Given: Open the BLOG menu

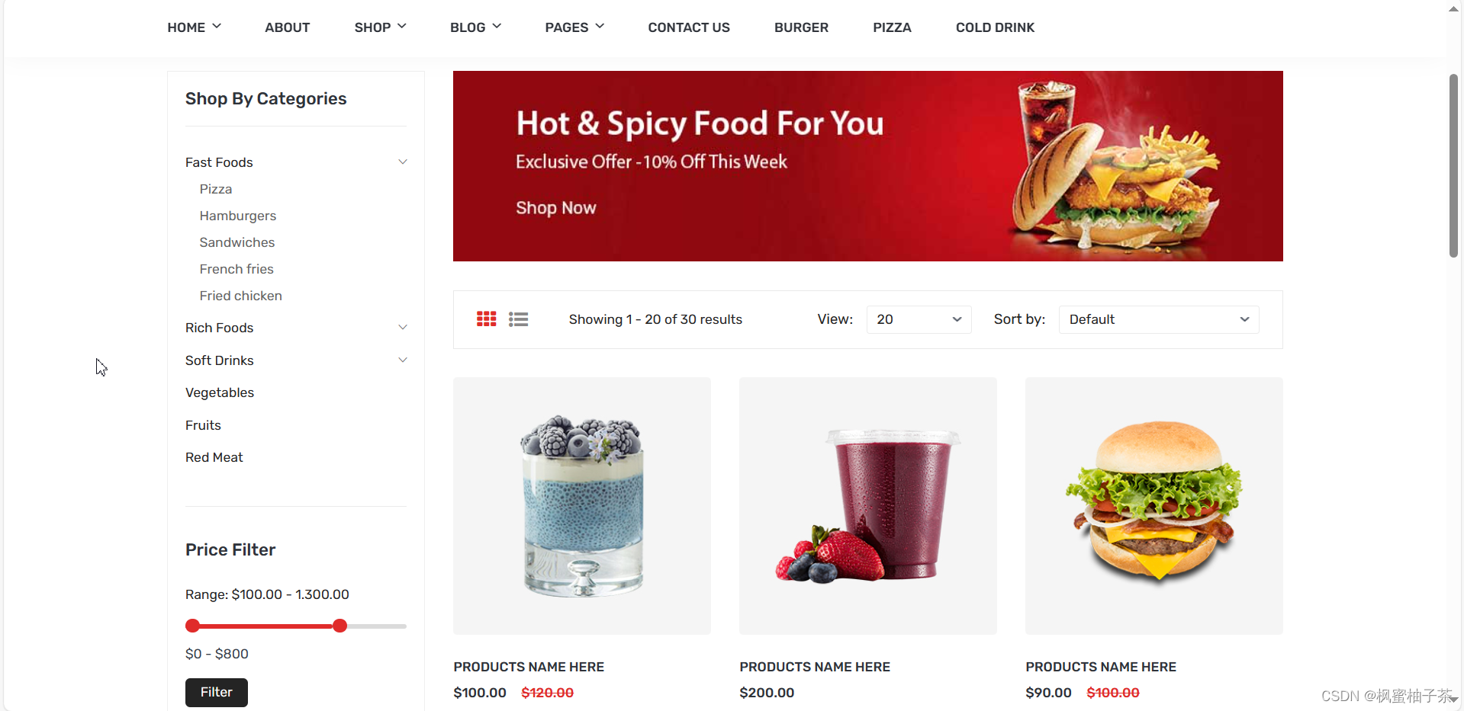Looking at the screenshot, I should pyautogui.click(x=475, y=27).
